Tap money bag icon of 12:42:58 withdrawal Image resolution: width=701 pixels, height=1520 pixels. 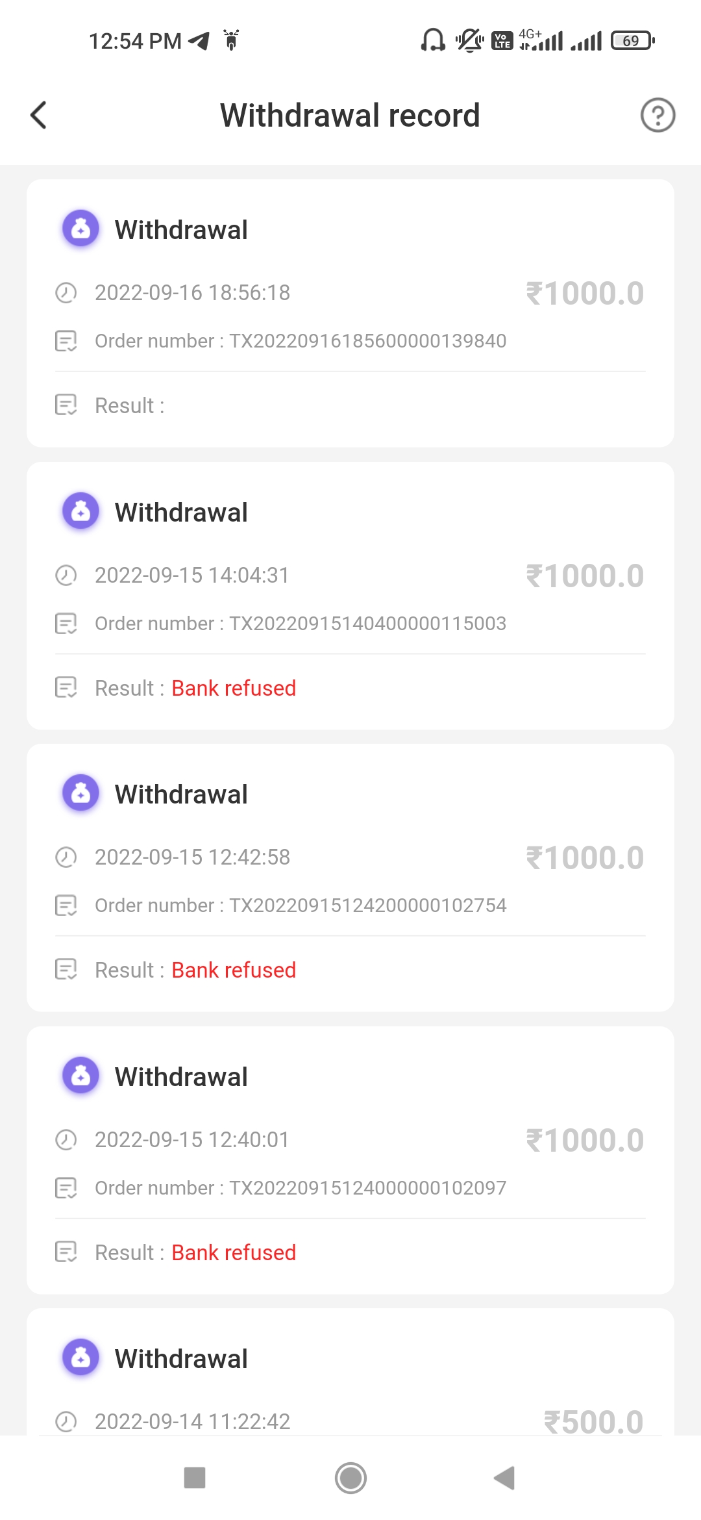(x=80, y=793)
